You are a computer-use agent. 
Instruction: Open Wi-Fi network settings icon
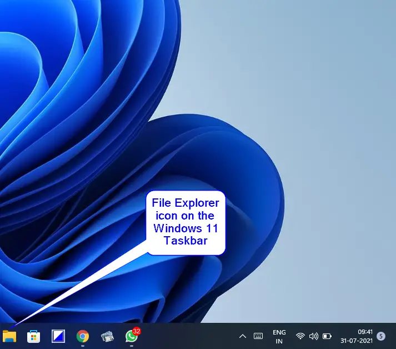300,336
